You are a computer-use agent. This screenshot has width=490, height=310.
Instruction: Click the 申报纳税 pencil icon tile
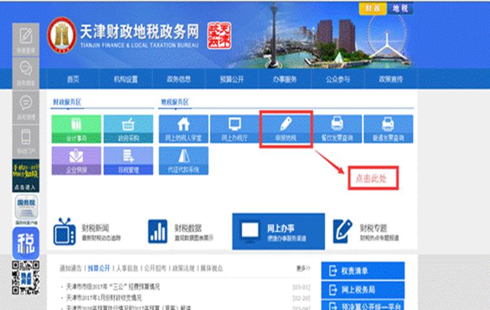286,129
